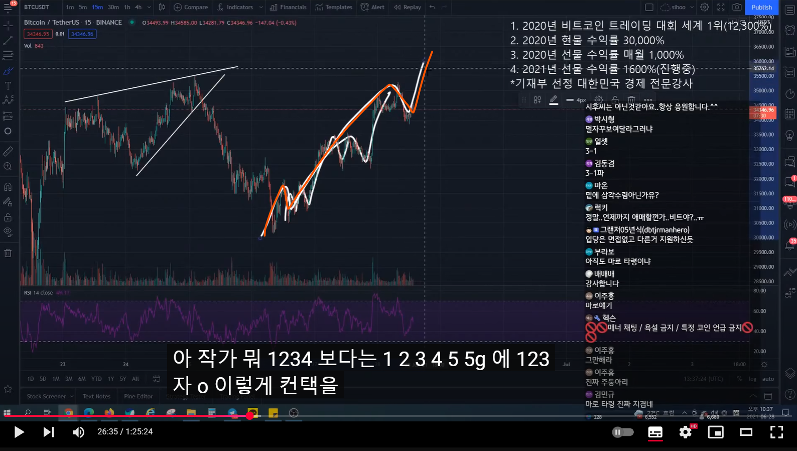The width and height of the screenshot is (797, 451).
Task: Toggle the auto price scale button
Action: (768, 379)
